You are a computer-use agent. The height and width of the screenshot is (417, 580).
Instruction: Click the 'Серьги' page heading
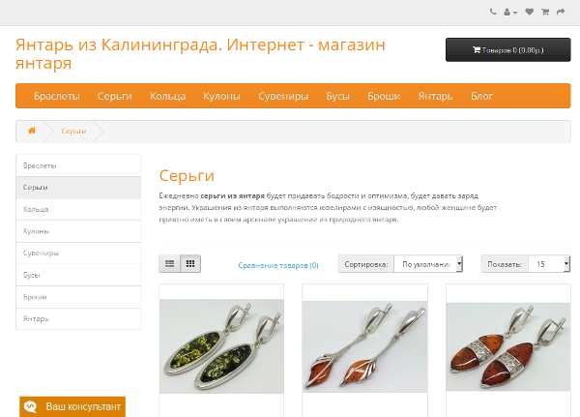click(x=187, y=175)
